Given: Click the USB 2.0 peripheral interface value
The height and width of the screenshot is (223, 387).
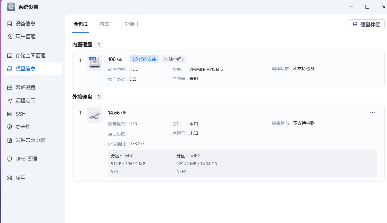Looking at the screenshot, I should click(x=136, y=144).
